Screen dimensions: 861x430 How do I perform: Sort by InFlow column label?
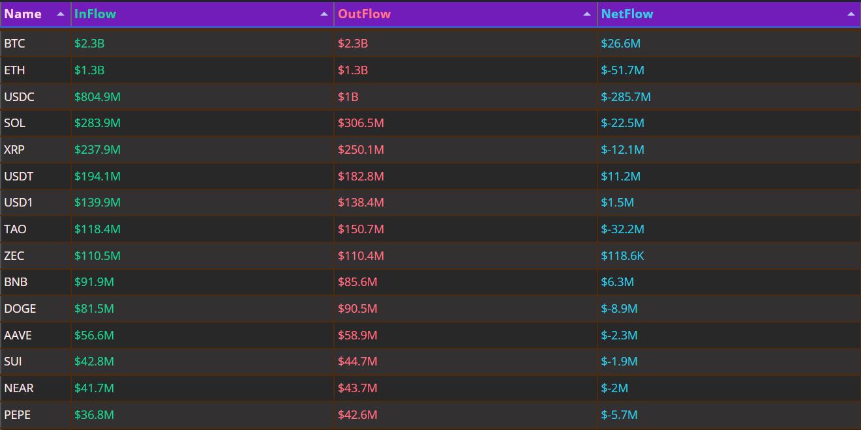click(95, 14)
